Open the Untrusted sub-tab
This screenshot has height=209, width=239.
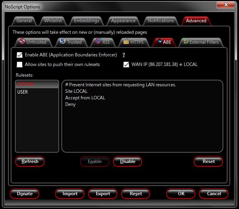(x=33, y=42)
